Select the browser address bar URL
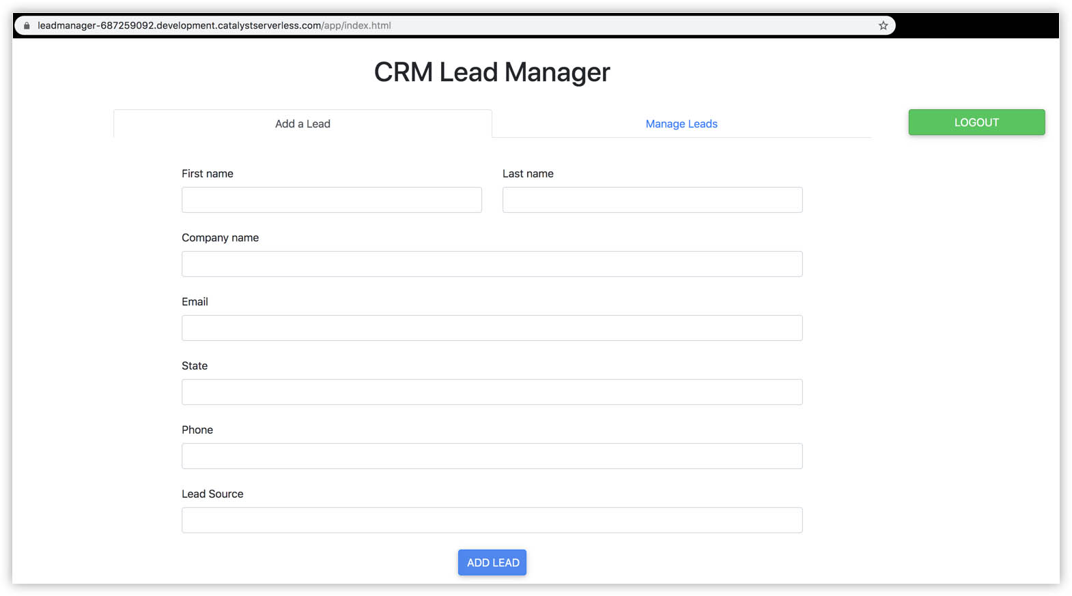The width and height of the screenshot is (1072, 596). click(x=214, y=26)
